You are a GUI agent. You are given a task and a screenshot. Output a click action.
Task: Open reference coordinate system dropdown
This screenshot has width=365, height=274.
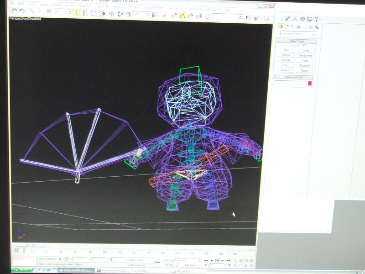pyautogui.click(x=141, y=14)
